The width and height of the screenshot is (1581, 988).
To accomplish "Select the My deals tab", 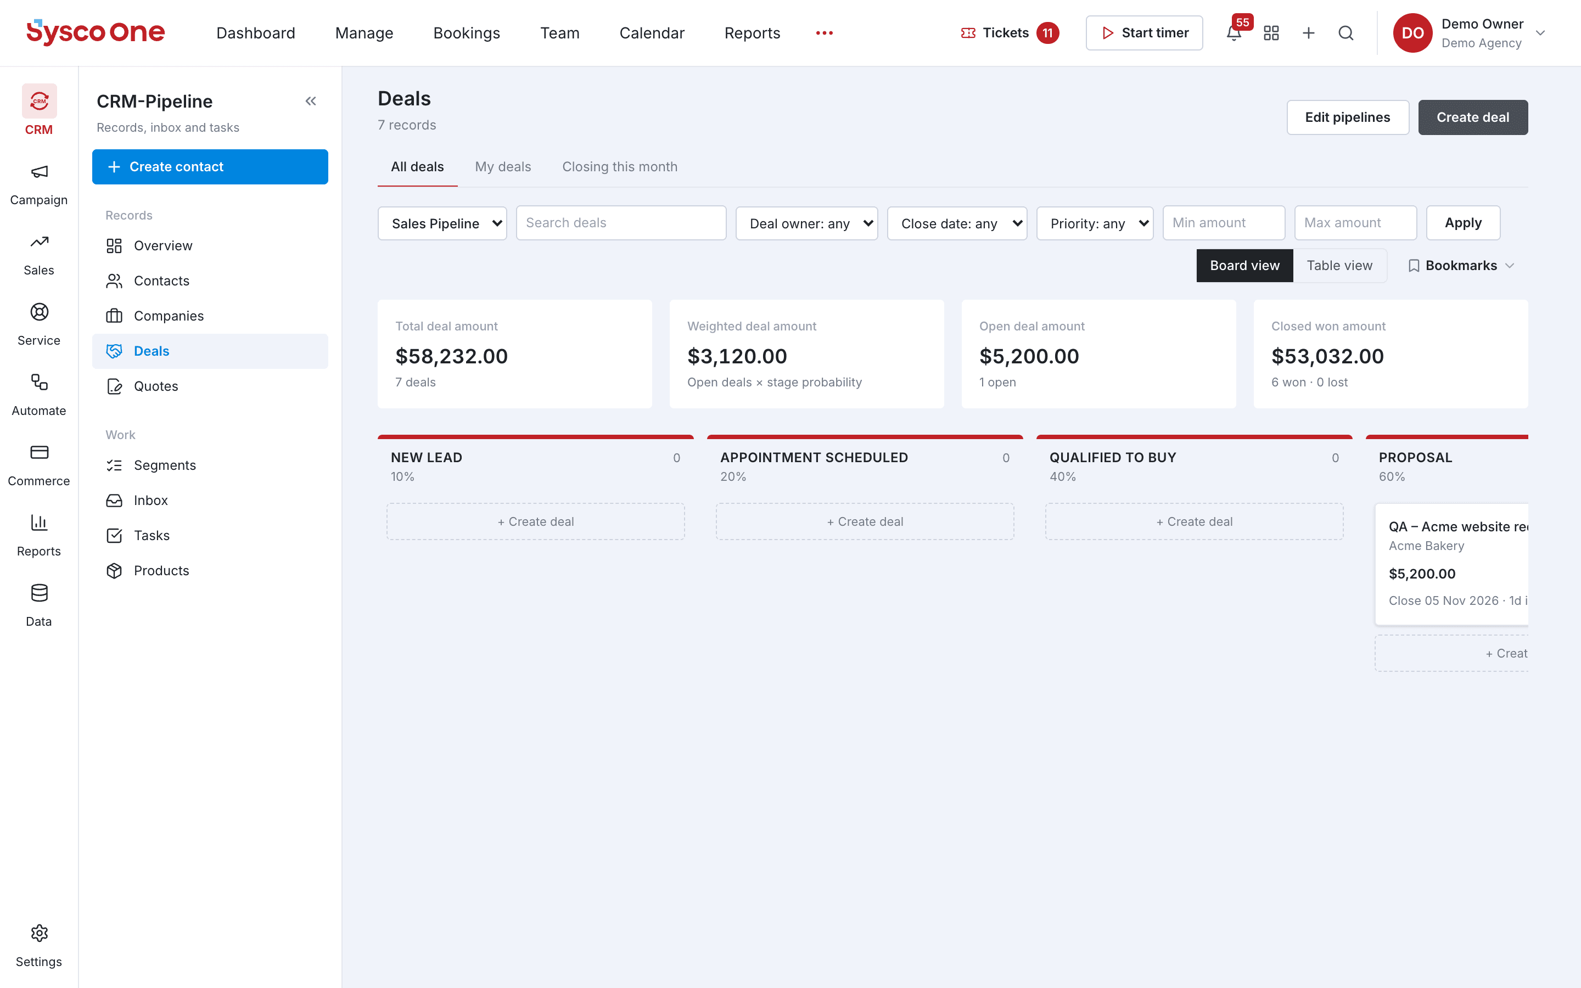I will pyautogui.click(x=503, y=167).
